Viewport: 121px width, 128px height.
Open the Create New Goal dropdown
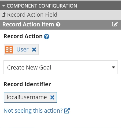coord(61,67)
